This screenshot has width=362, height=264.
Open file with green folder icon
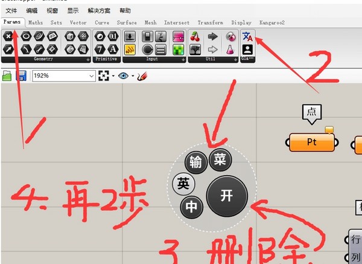[7, 76]
